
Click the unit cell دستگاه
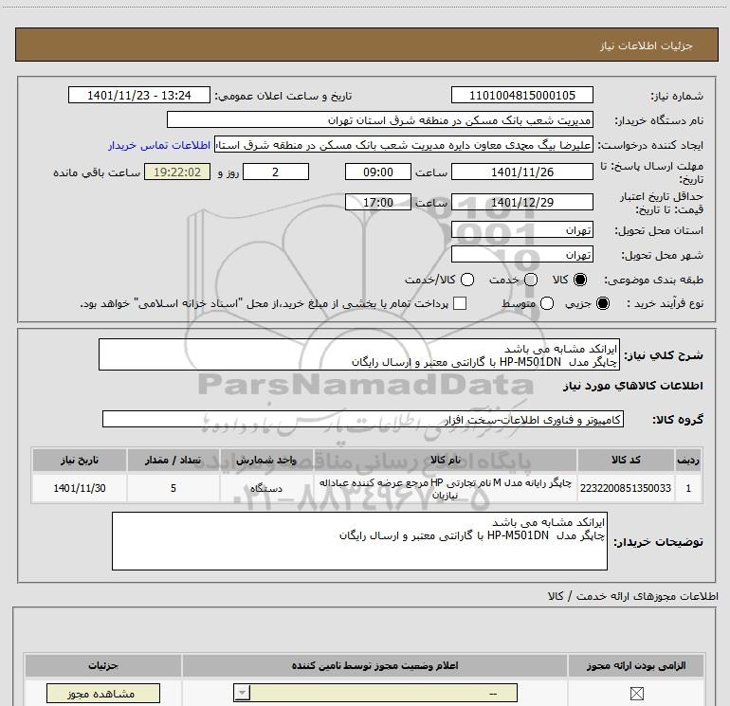pos(265,488)
